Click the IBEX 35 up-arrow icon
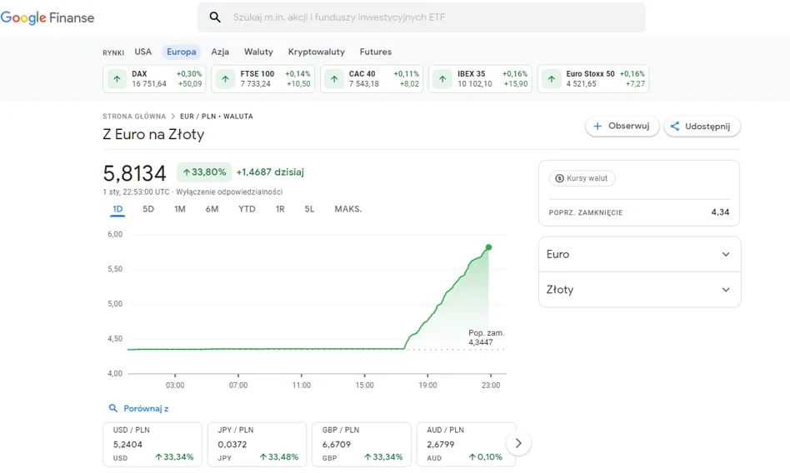The image size is (790, 473). (x=442, y=79)
